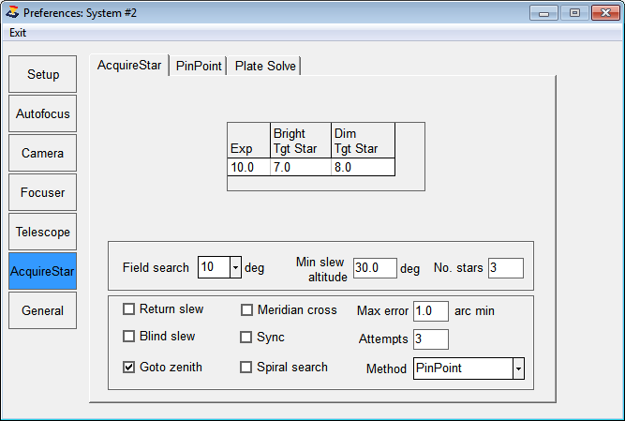The image size is (625, 421).
Task: Click the Attempts input field
Action: pos(431,339)
